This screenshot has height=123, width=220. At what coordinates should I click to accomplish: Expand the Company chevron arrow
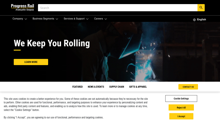[26, 19]
